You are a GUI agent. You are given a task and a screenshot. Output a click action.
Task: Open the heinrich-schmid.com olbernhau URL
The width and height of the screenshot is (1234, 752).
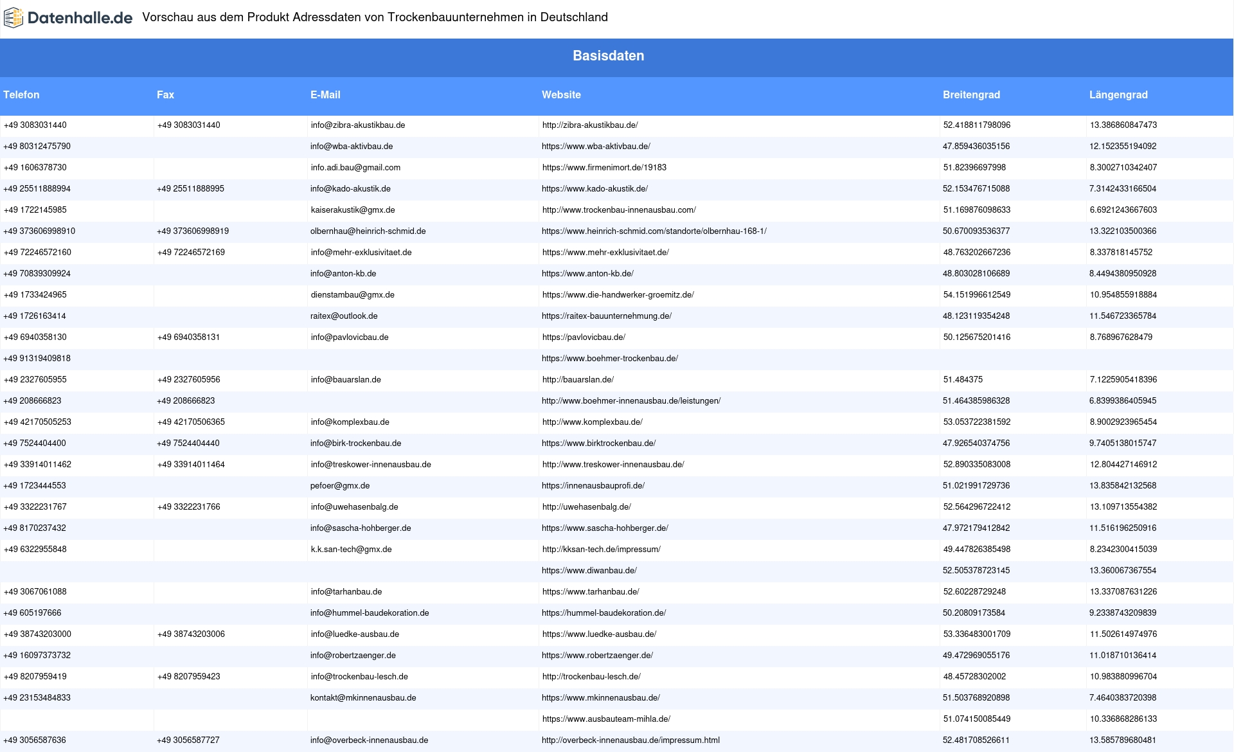pyautogui.click(x=654, y=231)
